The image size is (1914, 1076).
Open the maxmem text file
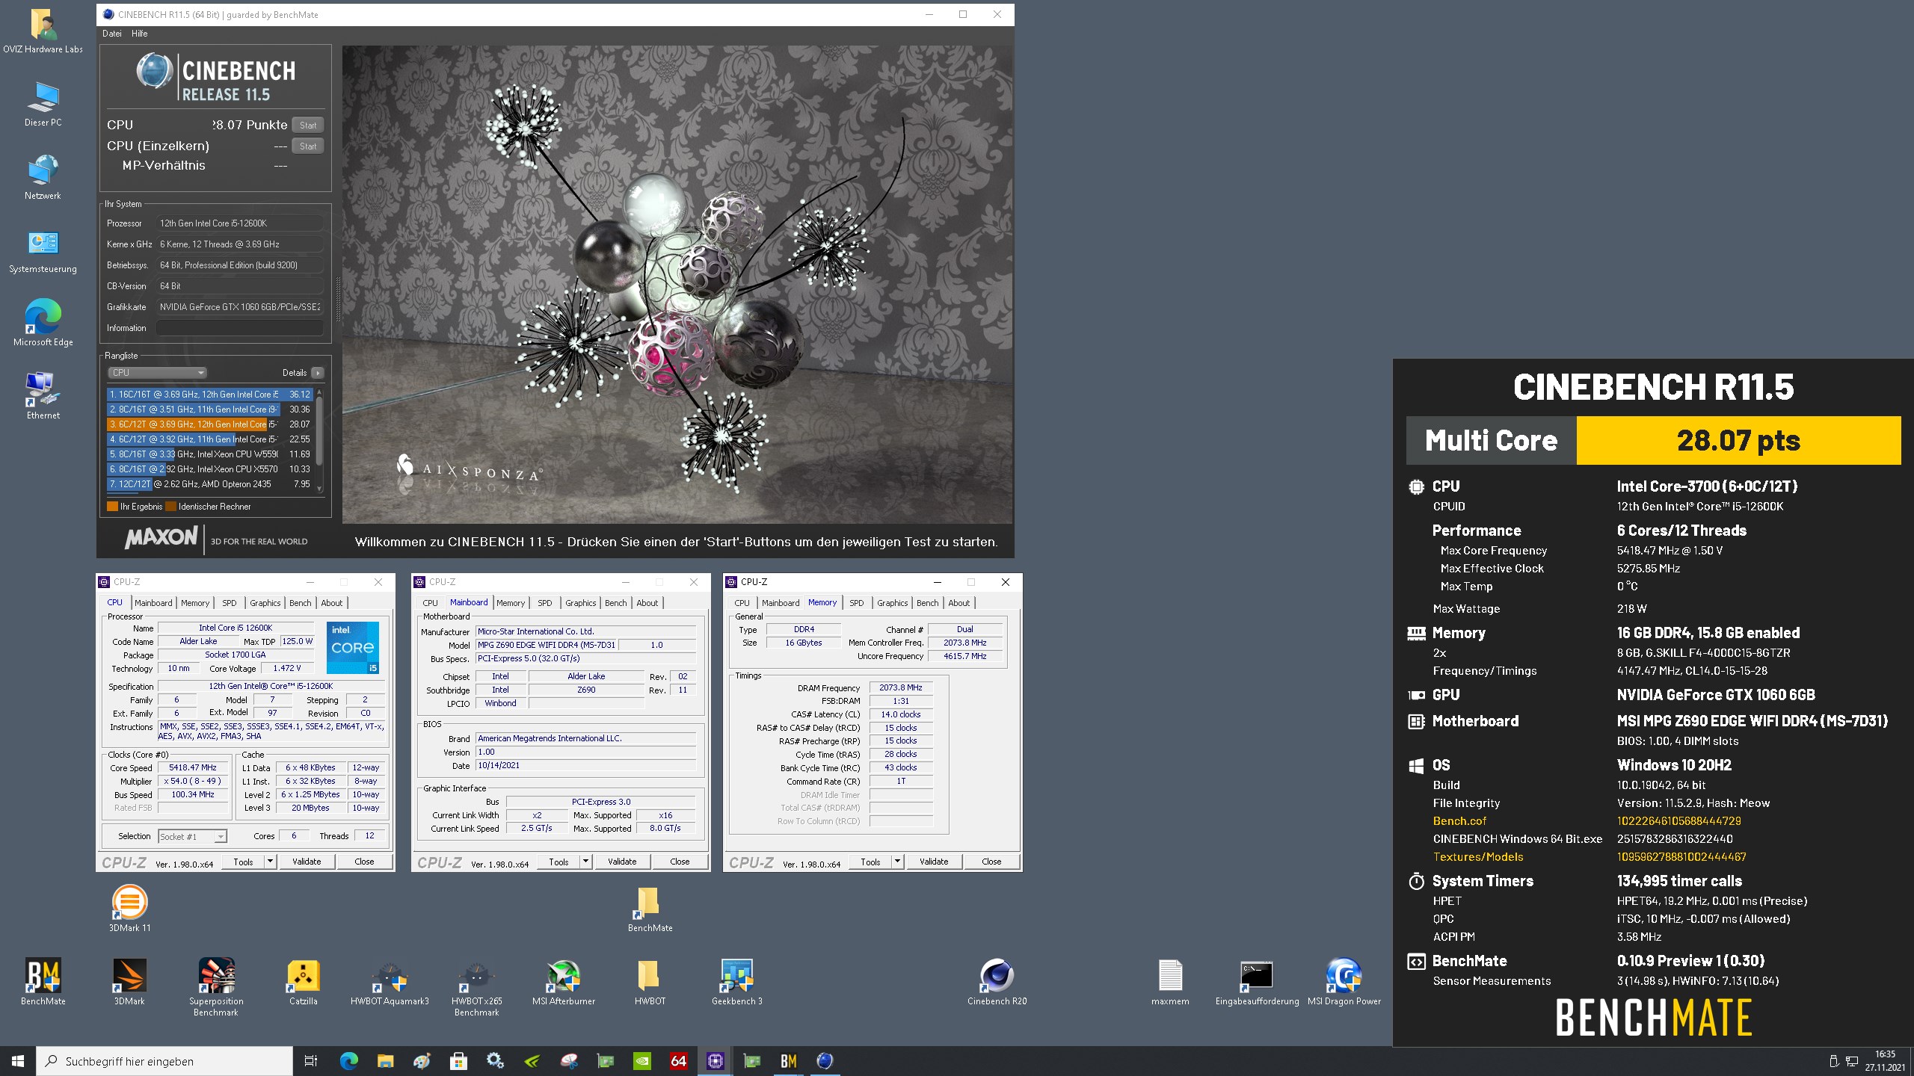[1170, 981]
